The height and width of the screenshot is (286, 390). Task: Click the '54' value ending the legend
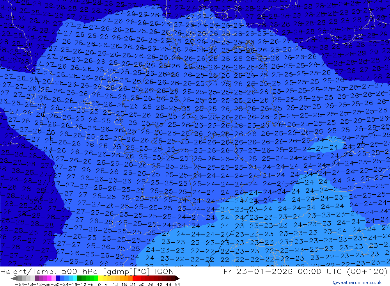click(177, 284)
